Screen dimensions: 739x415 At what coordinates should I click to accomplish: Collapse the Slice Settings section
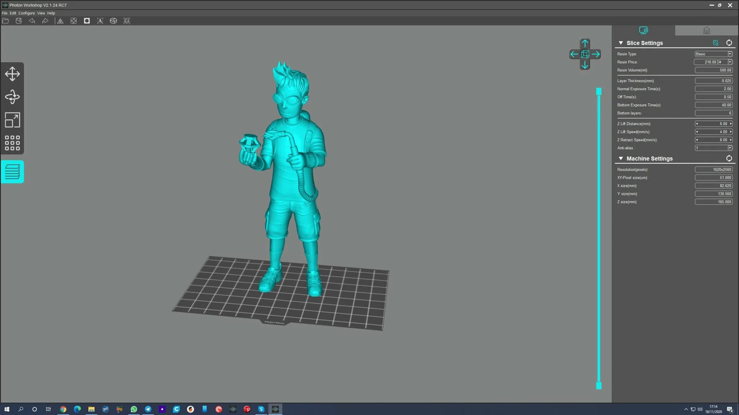click(x=621, y=43)
